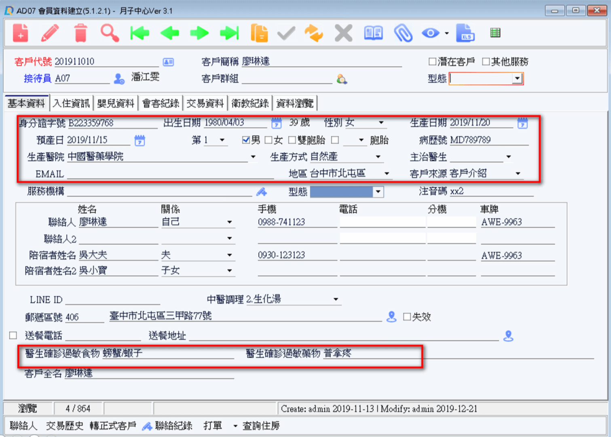Export to XLS file icon
This screenshot has height=437, width=611.
(465, 33)
